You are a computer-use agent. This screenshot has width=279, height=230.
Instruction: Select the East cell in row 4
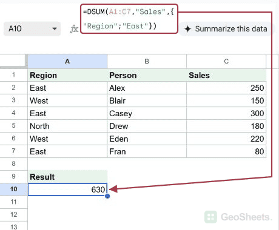click(67, 113)
